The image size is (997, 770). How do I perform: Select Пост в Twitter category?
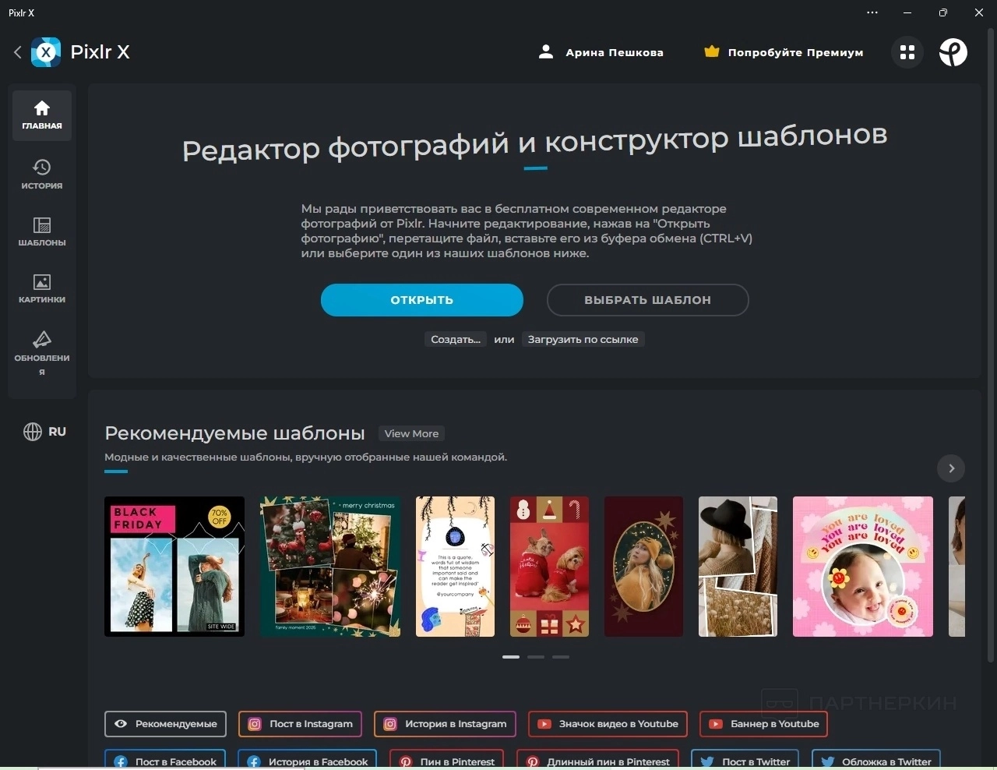(x=745, y=760)
